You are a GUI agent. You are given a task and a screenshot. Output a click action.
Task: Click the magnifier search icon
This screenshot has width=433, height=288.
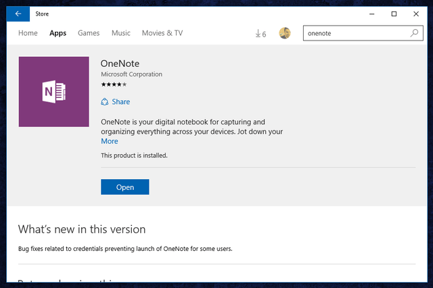pos(414,33)
